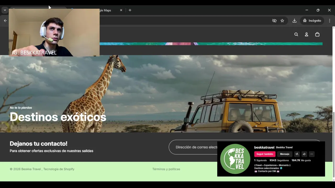Viewport: 335px width, 188px height.
Task: Click the No te lo pierdas caption
Action: click(21, 108)
